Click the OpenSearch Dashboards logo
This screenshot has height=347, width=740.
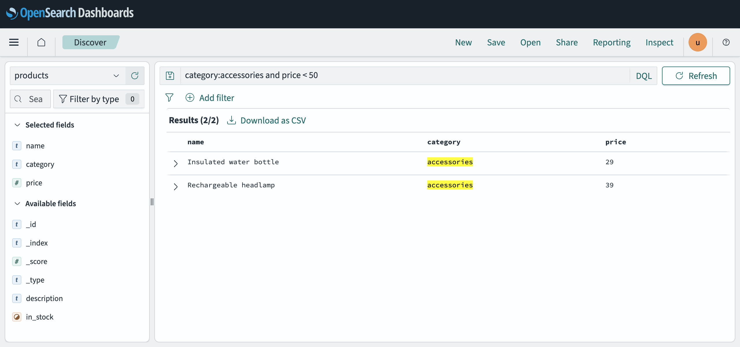pyautogui.click(x=70, y=13)
